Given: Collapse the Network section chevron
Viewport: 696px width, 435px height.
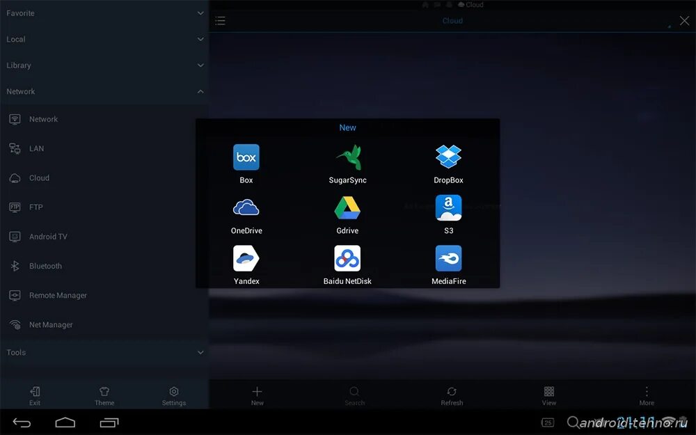Looking at the screenshot, I should pos(200,91).
